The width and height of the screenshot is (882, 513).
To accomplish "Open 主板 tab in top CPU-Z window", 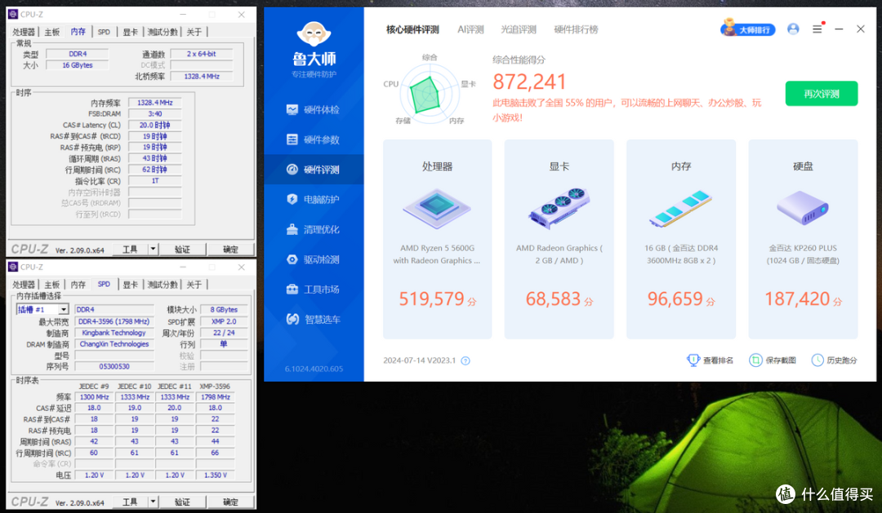I will [51, 32].
